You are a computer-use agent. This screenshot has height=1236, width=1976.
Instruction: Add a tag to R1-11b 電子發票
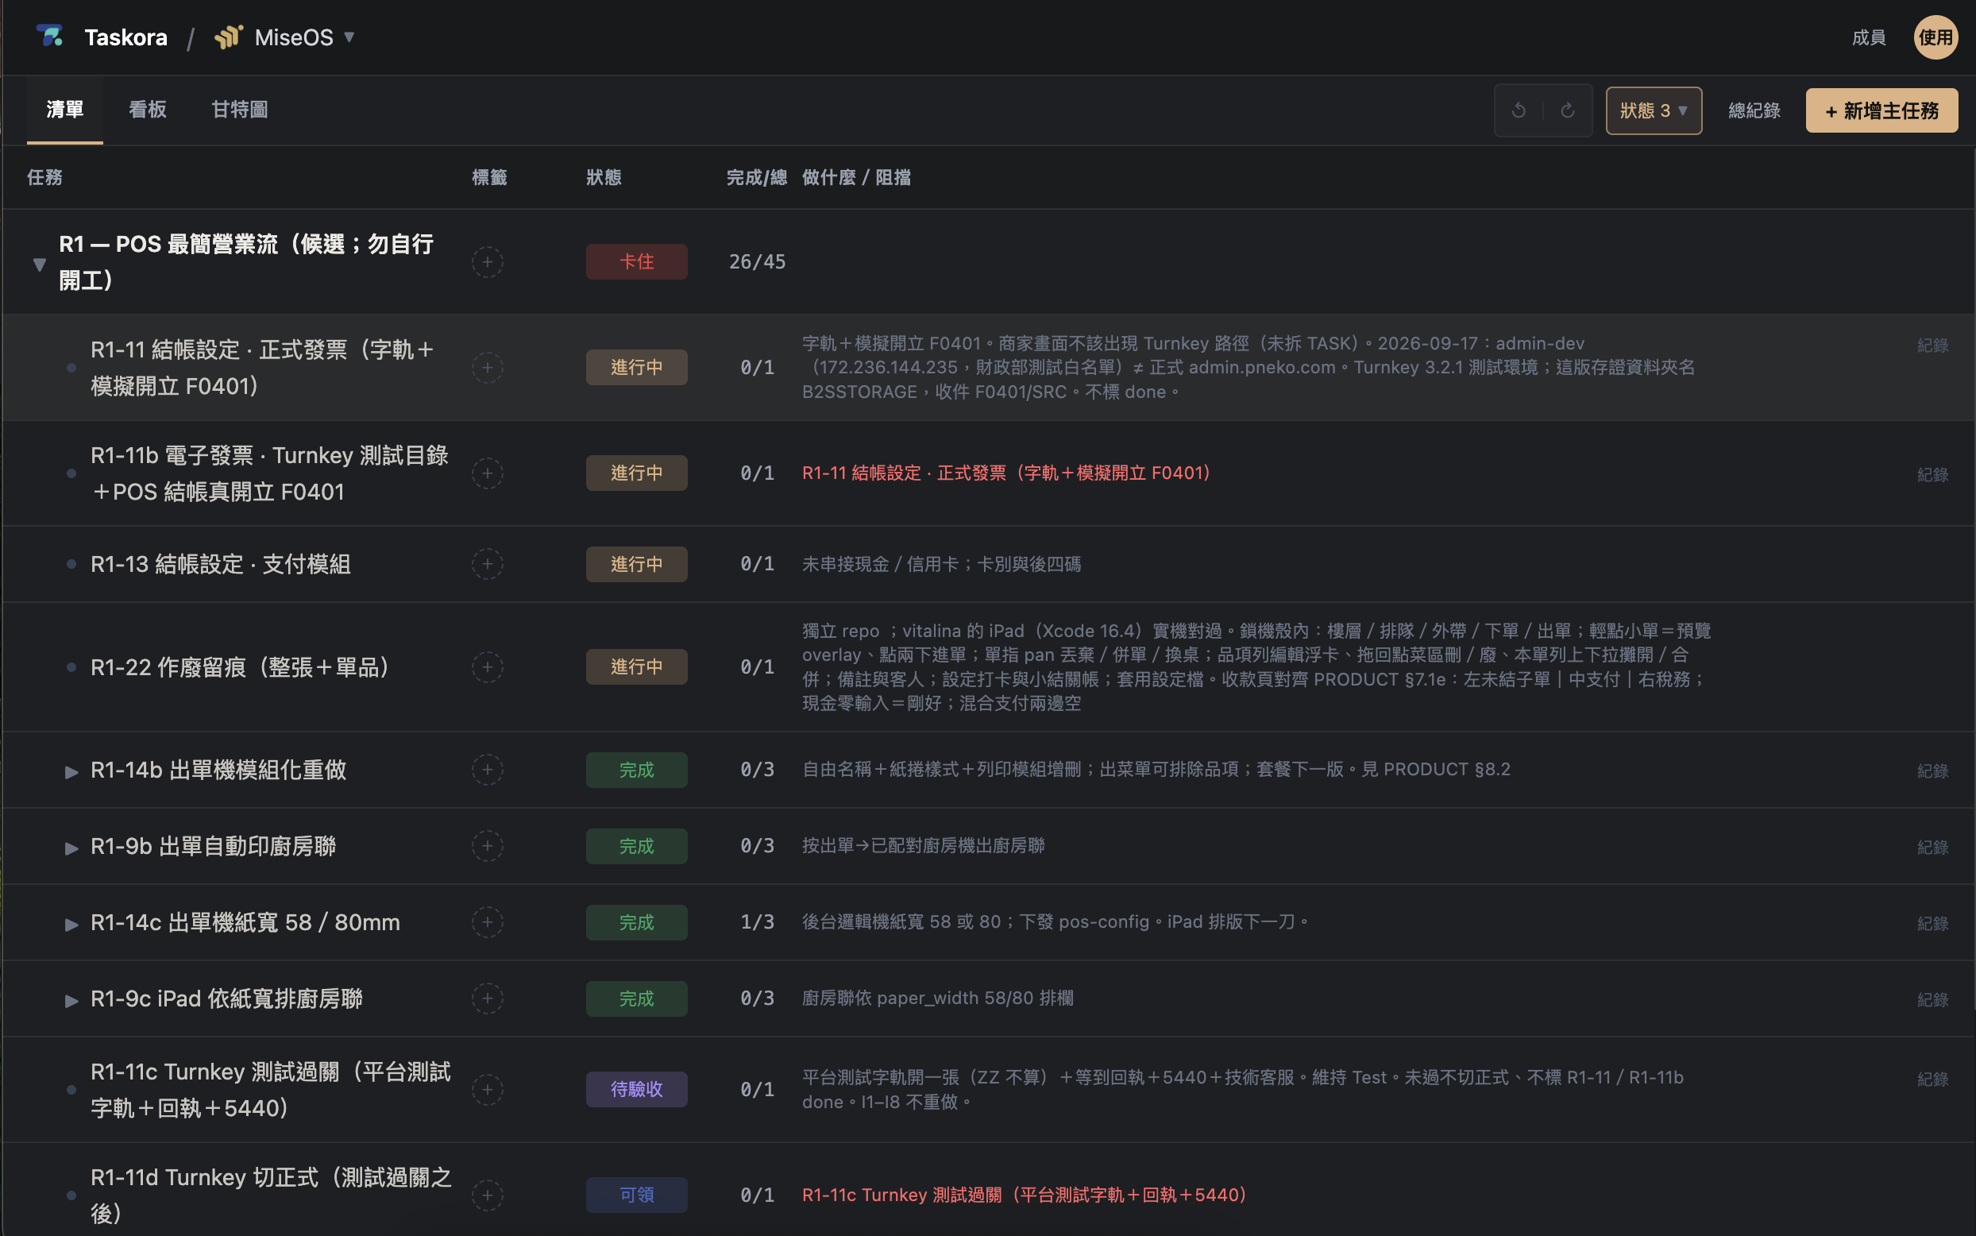pyautogui.click(x=487, y=473)
